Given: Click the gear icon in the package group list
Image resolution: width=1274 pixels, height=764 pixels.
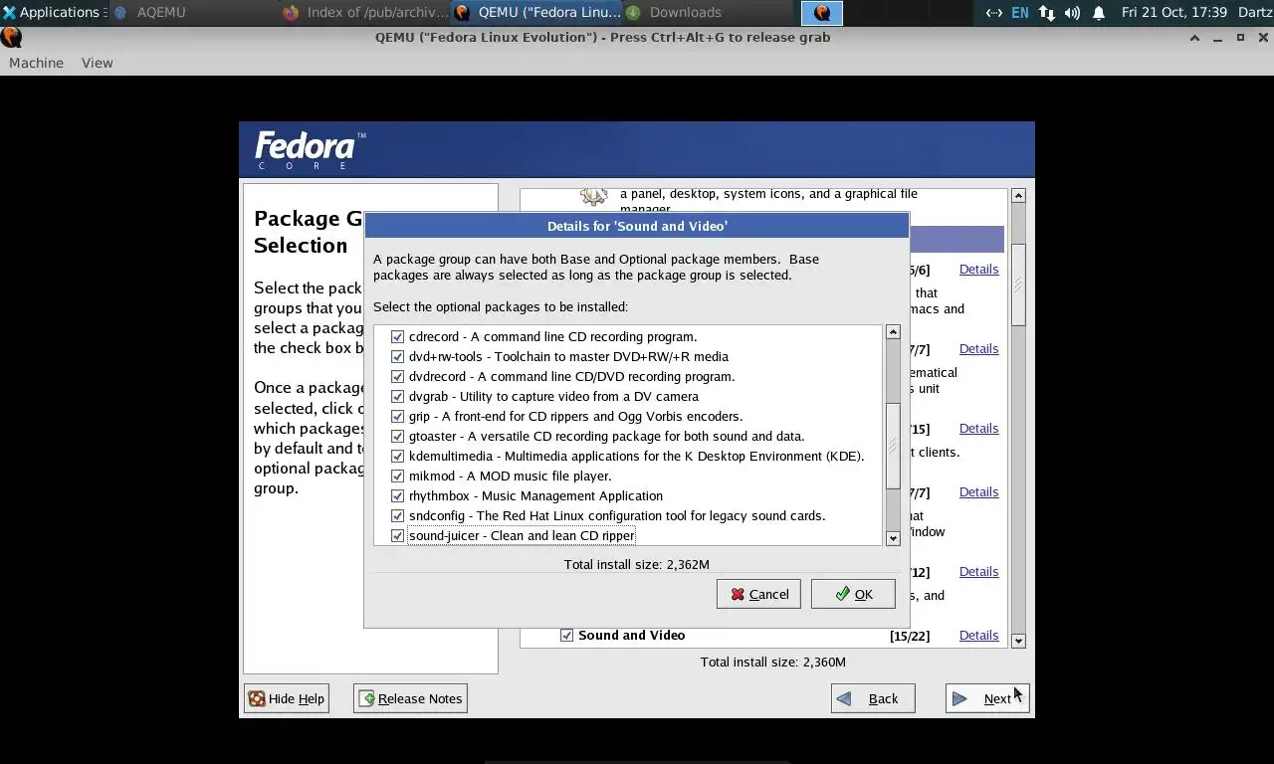Looking at the screenshot, I should (594, 196).
